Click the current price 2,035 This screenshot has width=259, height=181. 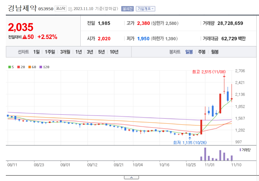pos(21,27)
